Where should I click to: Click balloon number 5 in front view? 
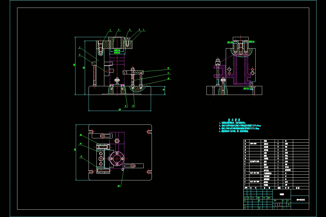coord(110,30)
